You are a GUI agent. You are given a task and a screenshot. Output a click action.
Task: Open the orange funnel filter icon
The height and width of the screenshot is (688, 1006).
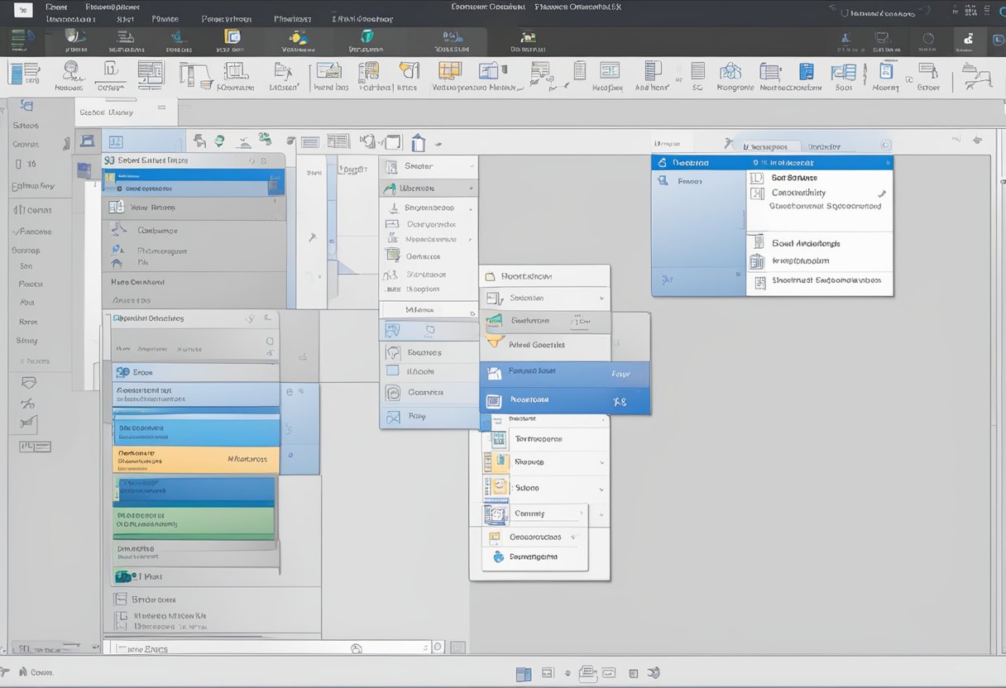coord(495,341)
